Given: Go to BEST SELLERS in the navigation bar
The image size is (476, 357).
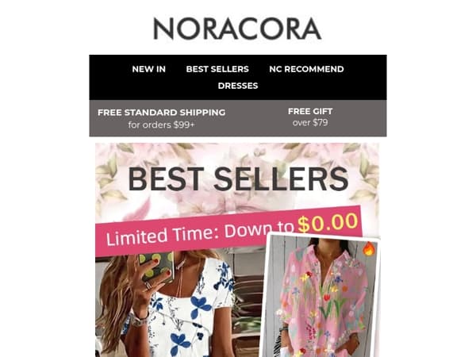Looking at the screenshot, I should (x=217, y=69).
